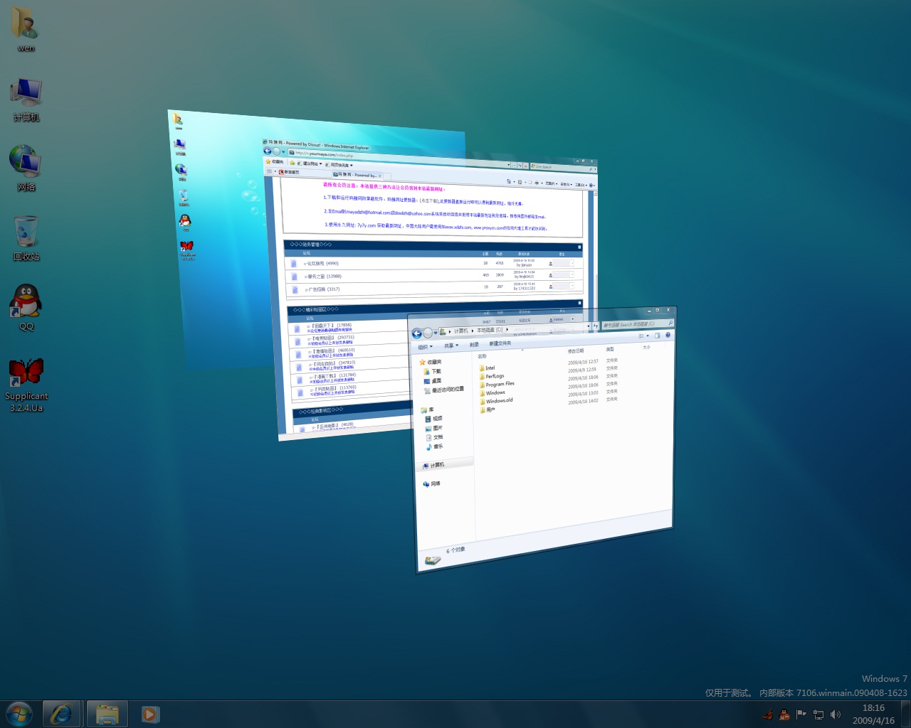Viewport: 911px width, 728px height.
Task: Select 音乐 library in Explorer navigation pane
Action: click(x=434, y=446)
